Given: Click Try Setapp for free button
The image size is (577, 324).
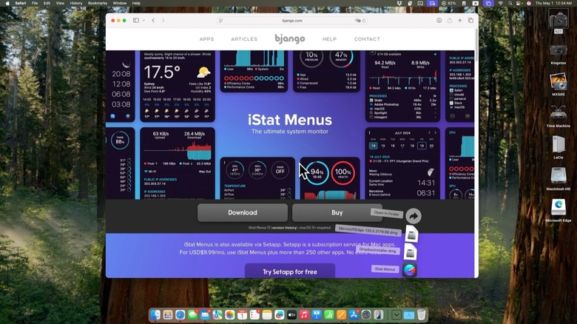Looking at the screenshot, I should click(290, 271).
